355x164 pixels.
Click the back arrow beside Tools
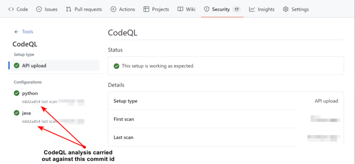point(16,32)
